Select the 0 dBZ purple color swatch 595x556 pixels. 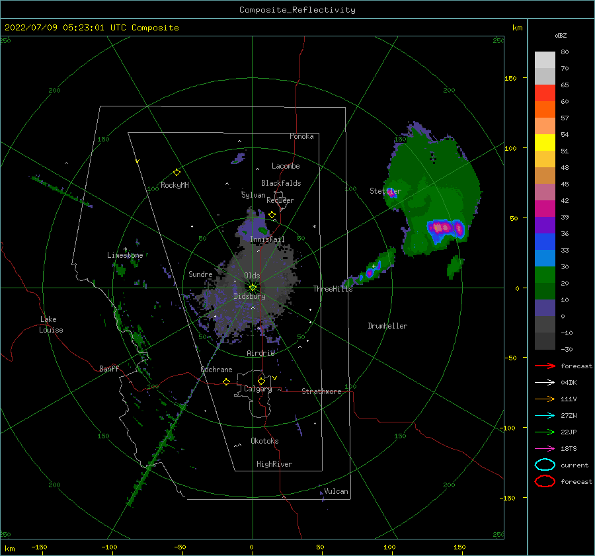[545, 307]
